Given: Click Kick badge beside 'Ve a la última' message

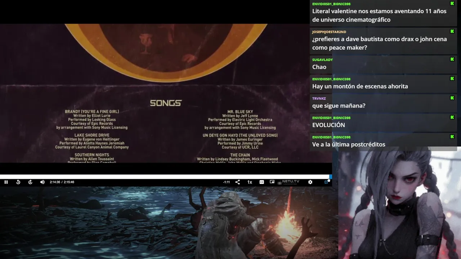Looking at the screenshot, I should click(452, 137).
